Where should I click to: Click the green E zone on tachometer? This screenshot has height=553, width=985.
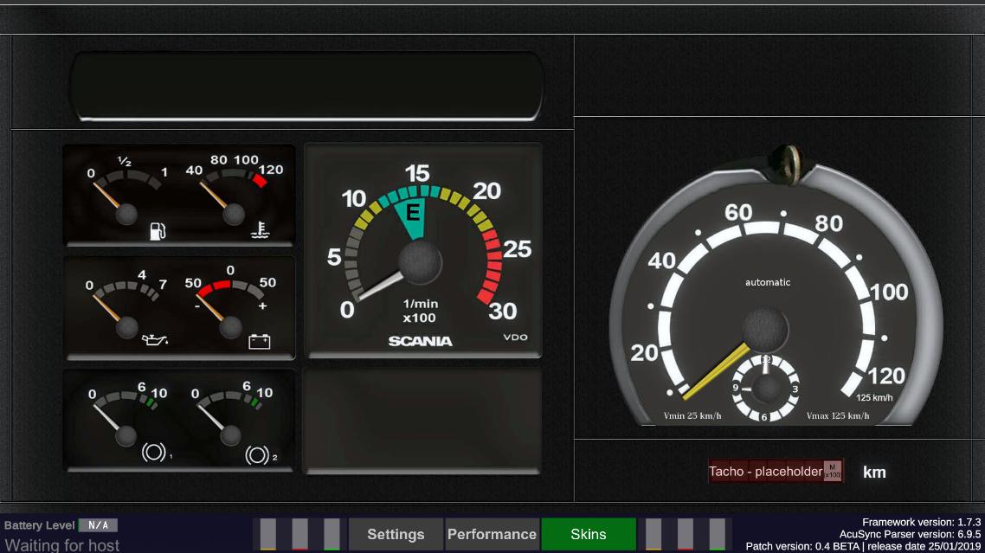click(412, 216)
